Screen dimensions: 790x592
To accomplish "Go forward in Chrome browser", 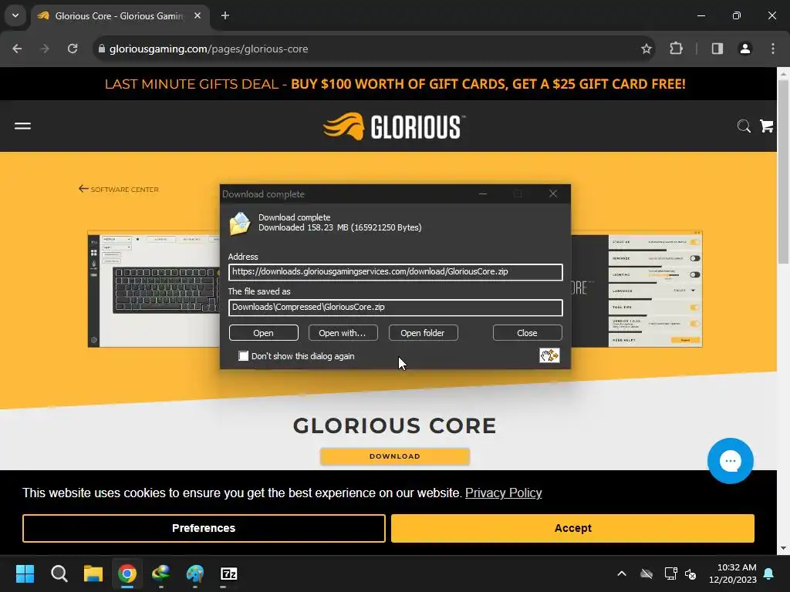I will point(45,49).
